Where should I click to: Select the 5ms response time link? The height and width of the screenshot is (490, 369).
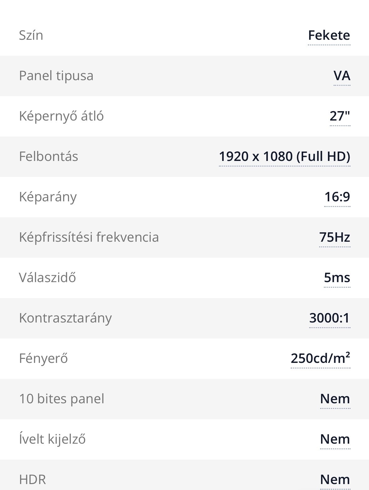click(x=337, y=278)
